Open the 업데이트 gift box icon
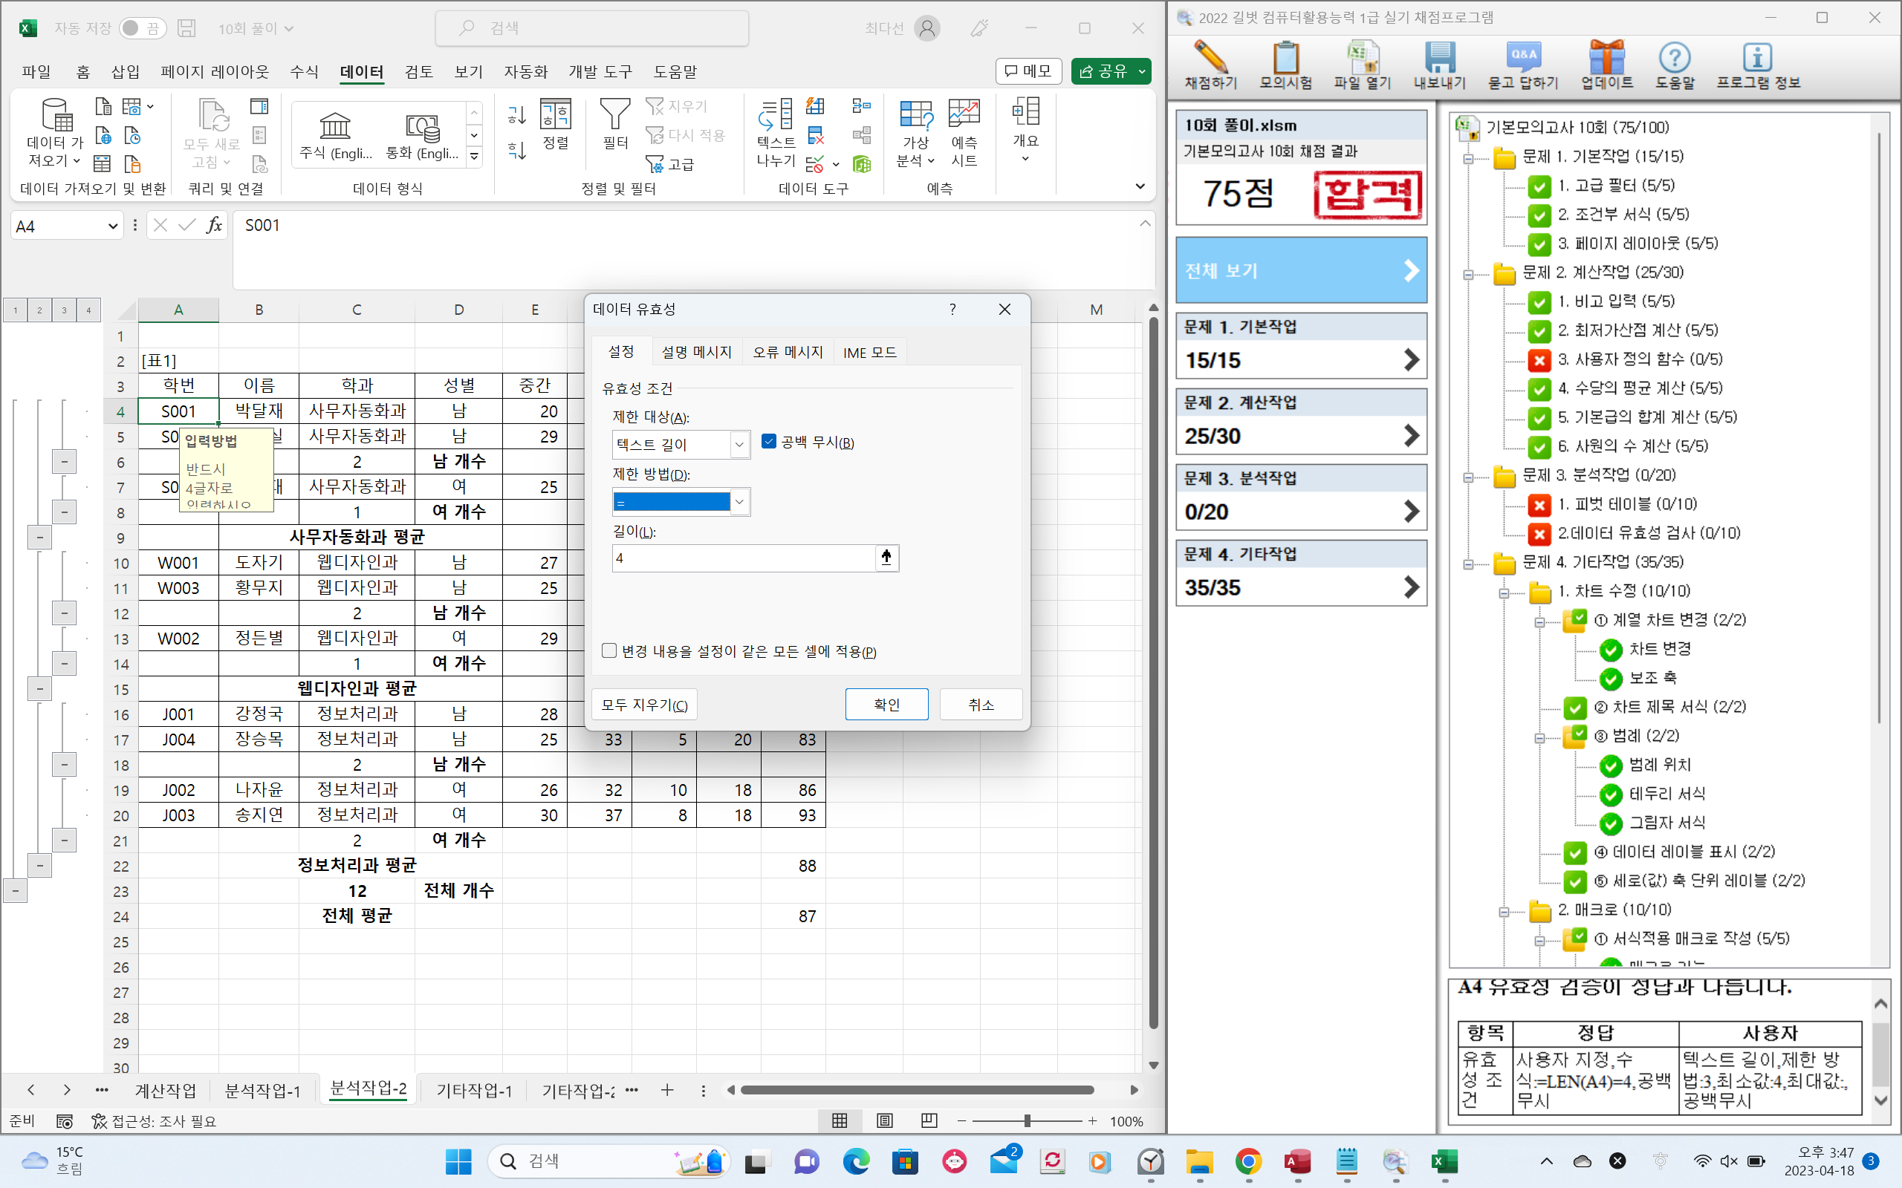The image size is (1902, 1188). coord(1606,59)
